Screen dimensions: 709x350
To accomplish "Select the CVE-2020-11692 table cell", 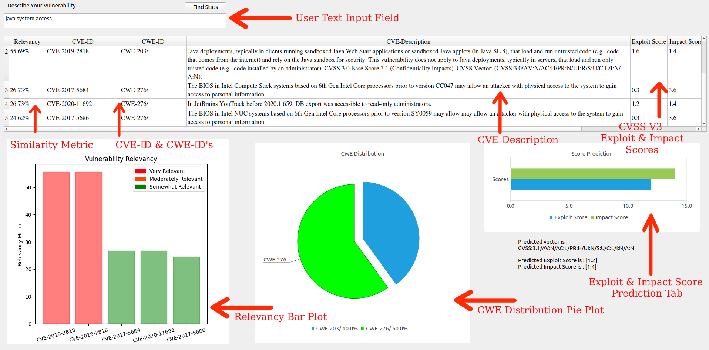I will coord(70,104).
